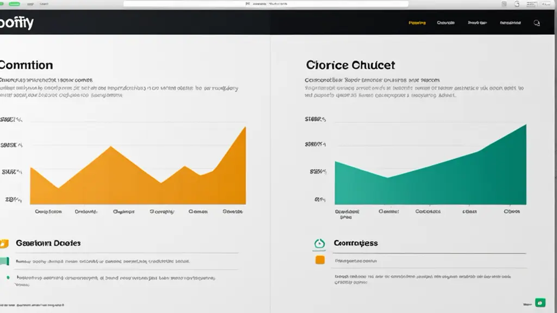Click the bold heading beside the orange folder icon

tap(48, 243)
